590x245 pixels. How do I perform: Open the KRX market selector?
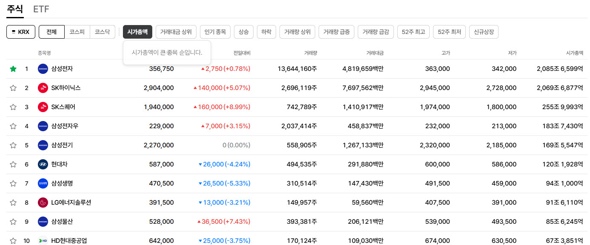coord(21,32)
